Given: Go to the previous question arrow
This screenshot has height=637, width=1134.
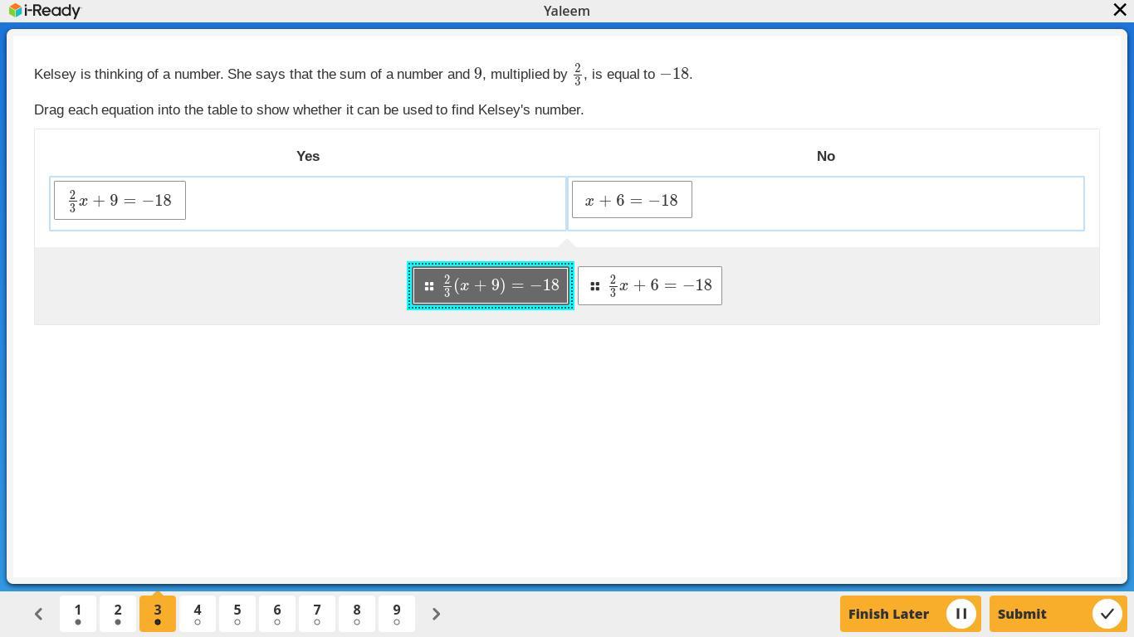Looking at the screenshot, I should tap(38, 614).
